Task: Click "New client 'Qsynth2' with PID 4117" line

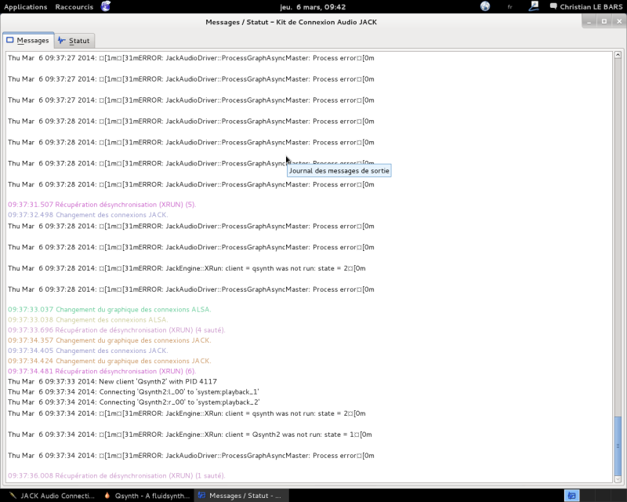Action: (x=112, y=381)
